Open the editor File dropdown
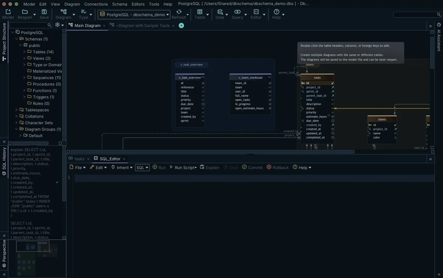443x278 pixels. [78, 167]
